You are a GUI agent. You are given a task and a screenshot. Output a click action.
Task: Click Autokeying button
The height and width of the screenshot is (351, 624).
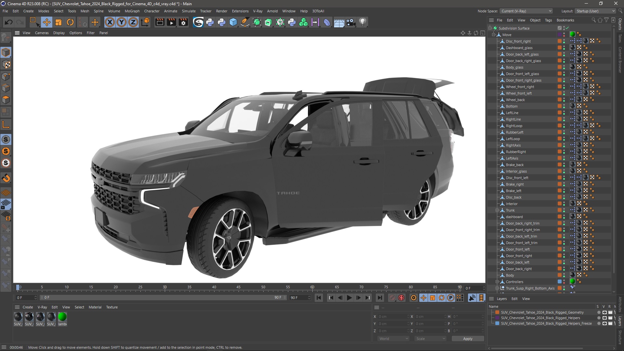coord(401,298)
